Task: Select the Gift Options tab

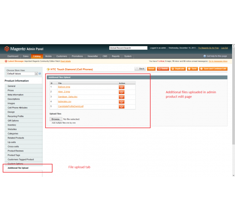Action: tap(23, 121)
